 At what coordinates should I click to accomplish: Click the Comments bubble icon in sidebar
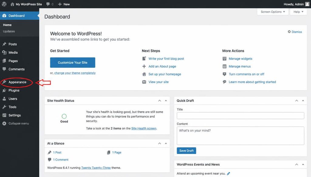tap(4, 69)
